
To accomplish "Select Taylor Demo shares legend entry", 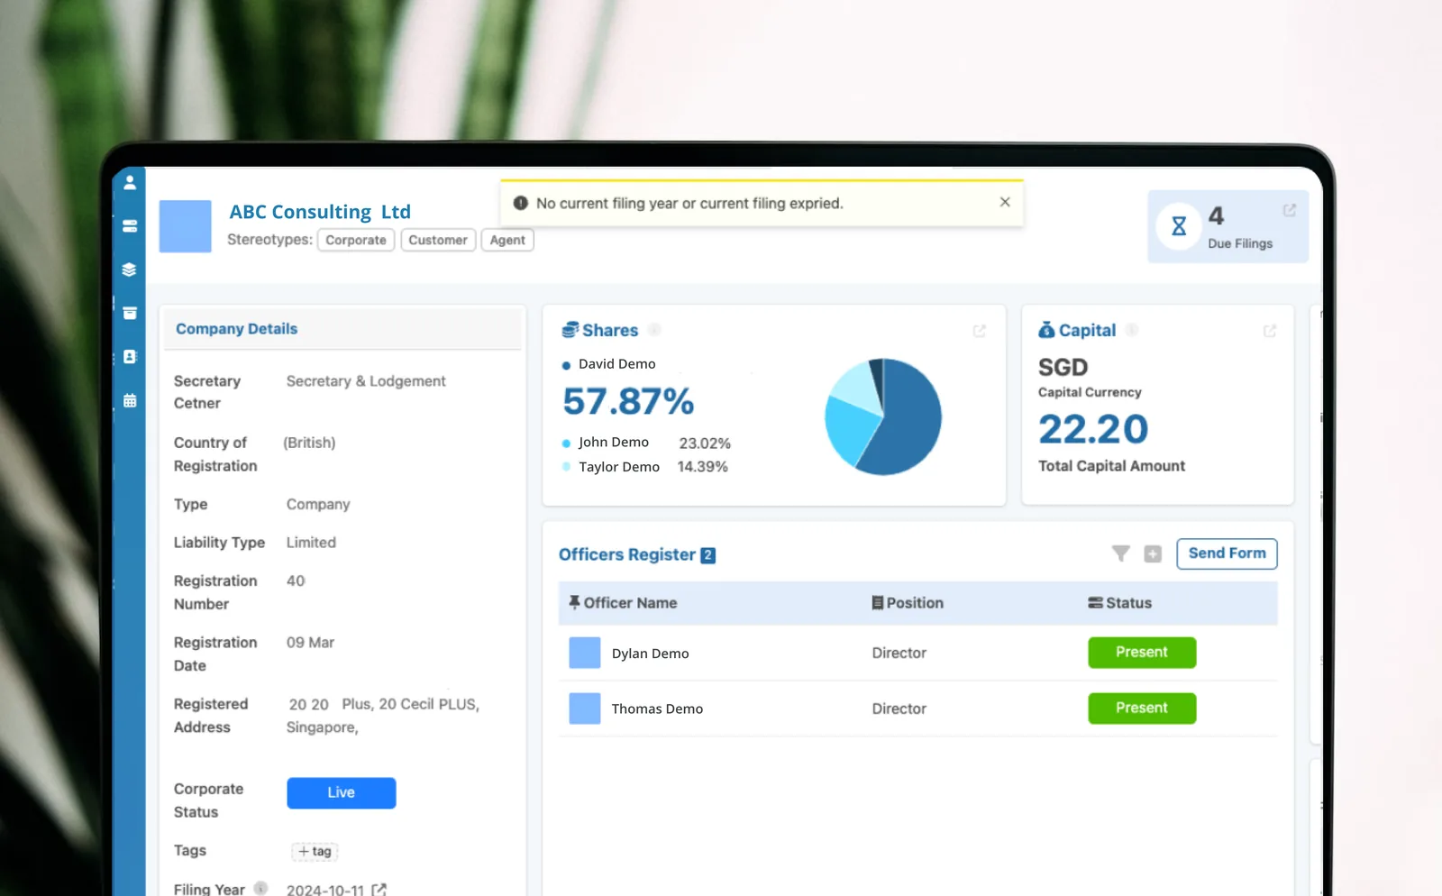I will click(610, 467).
